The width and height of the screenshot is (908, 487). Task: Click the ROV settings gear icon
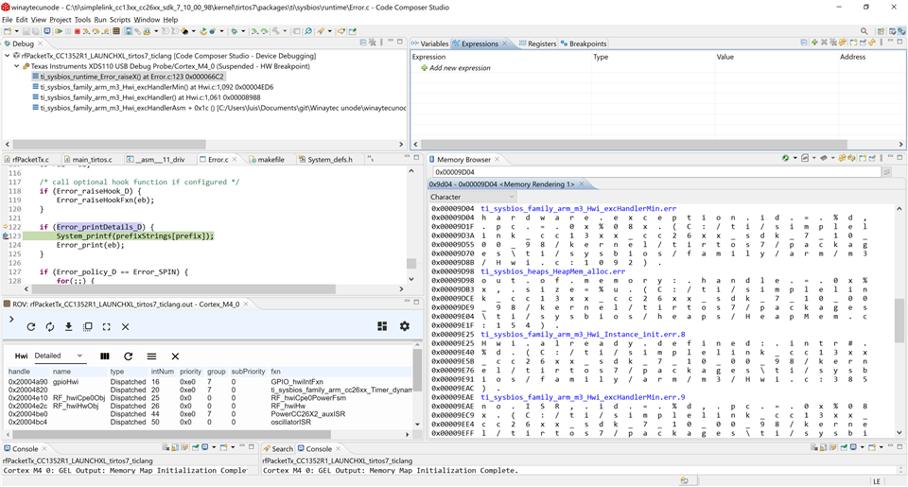(x=405, y=326)
